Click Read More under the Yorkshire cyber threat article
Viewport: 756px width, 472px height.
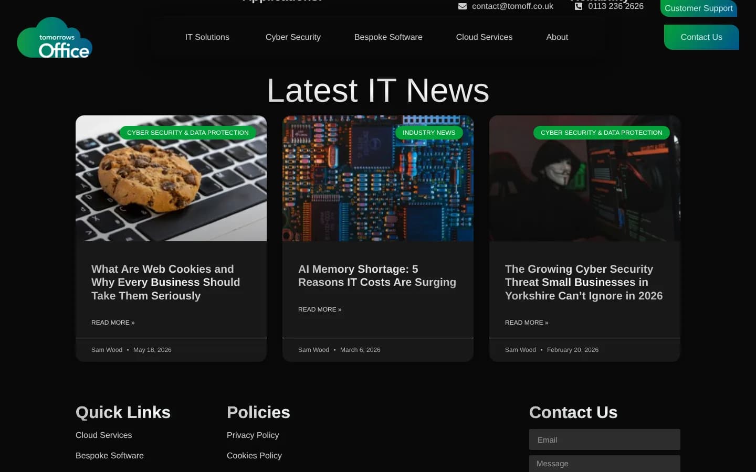click(527, 323)
